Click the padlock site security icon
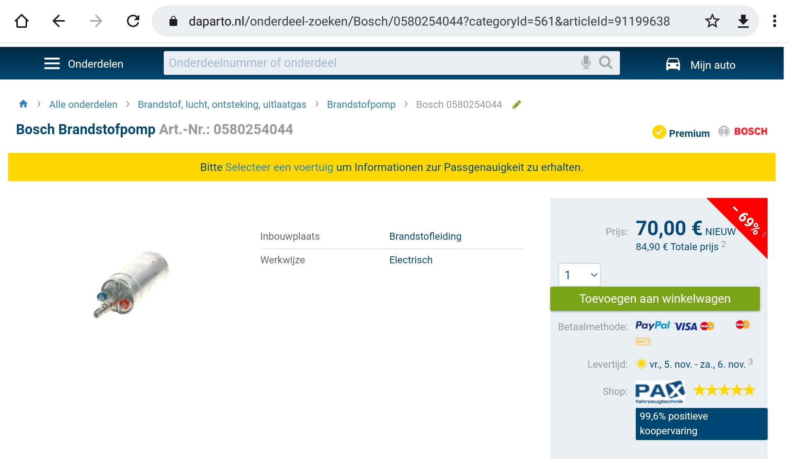Screen dimensions: 789x459 click(173, 21)
